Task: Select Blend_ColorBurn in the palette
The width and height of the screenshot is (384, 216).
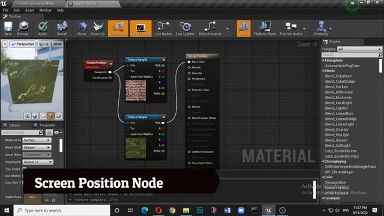Action: tap(338, 76)
